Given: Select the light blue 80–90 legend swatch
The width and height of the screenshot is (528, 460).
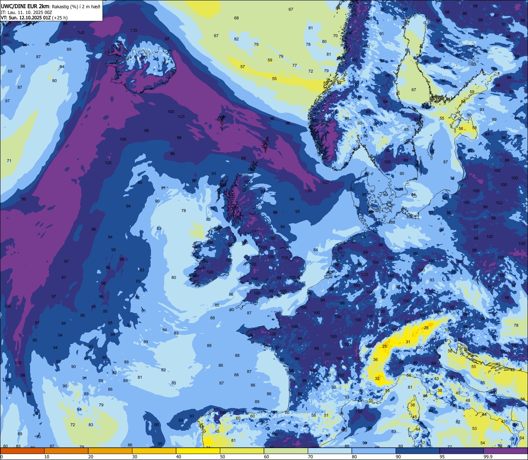Looking at the screenshot, I should (x=374, y=451).
